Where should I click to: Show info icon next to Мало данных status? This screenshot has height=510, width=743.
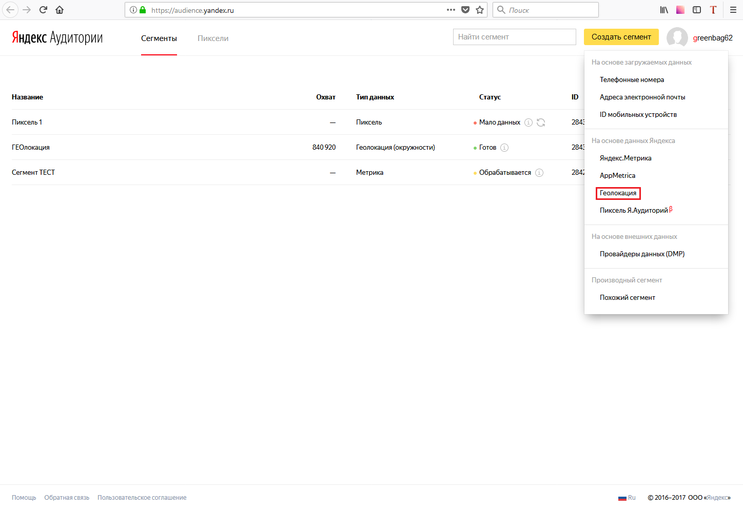pos(529,123)
